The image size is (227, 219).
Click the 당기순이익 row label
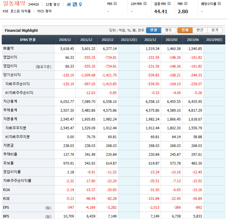[x=12, y=75]
